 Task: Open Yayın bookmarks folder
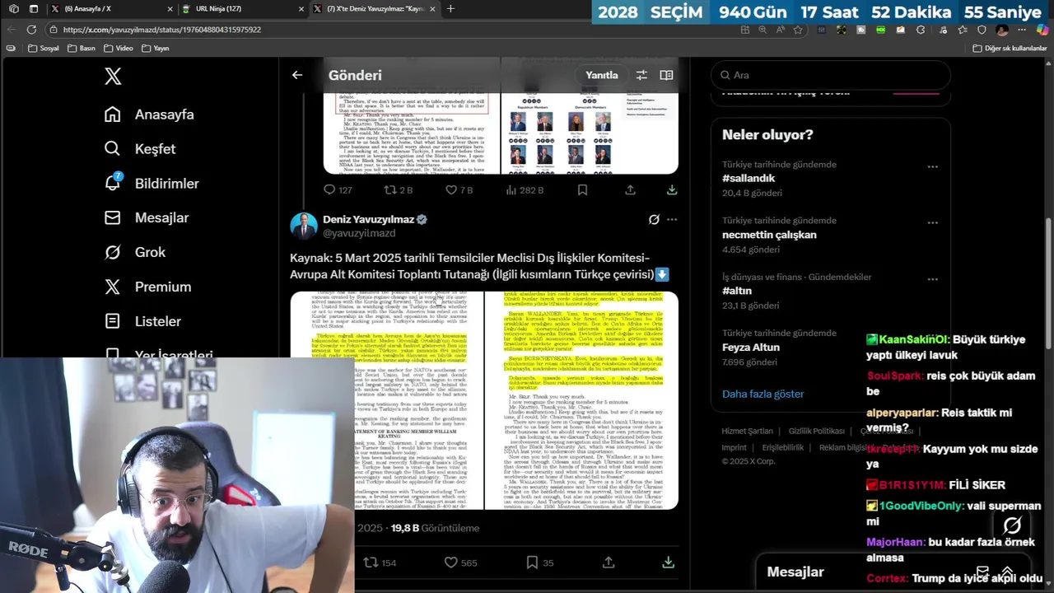(x=156, y=49)
